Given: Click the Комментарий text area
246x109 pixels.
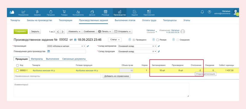Looking at the screenshot, I should point(101,90).
